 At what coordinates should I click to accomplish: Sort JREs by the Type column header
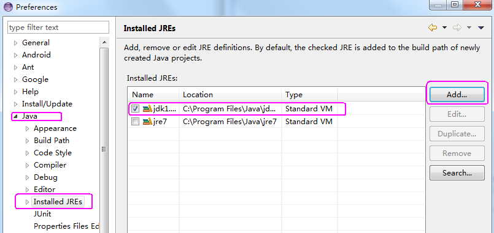point(309,95)
